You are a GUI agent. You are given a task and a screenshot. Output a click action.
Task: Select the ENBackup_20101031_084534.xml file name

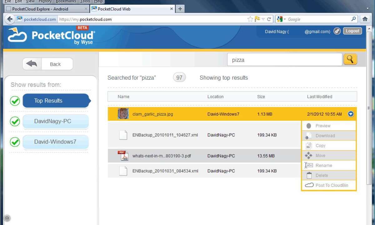click(x=165, y=171)
